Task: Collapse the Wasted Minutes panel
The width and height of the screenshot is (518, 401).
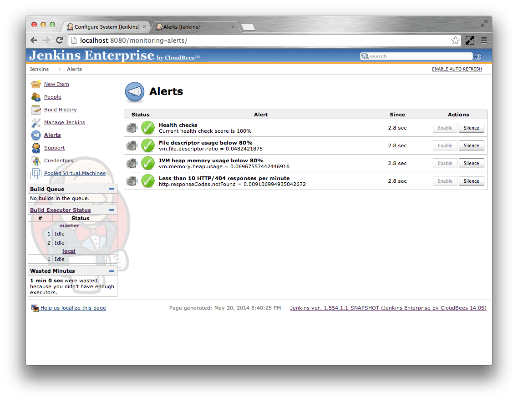Action: (x=112, y=271)
